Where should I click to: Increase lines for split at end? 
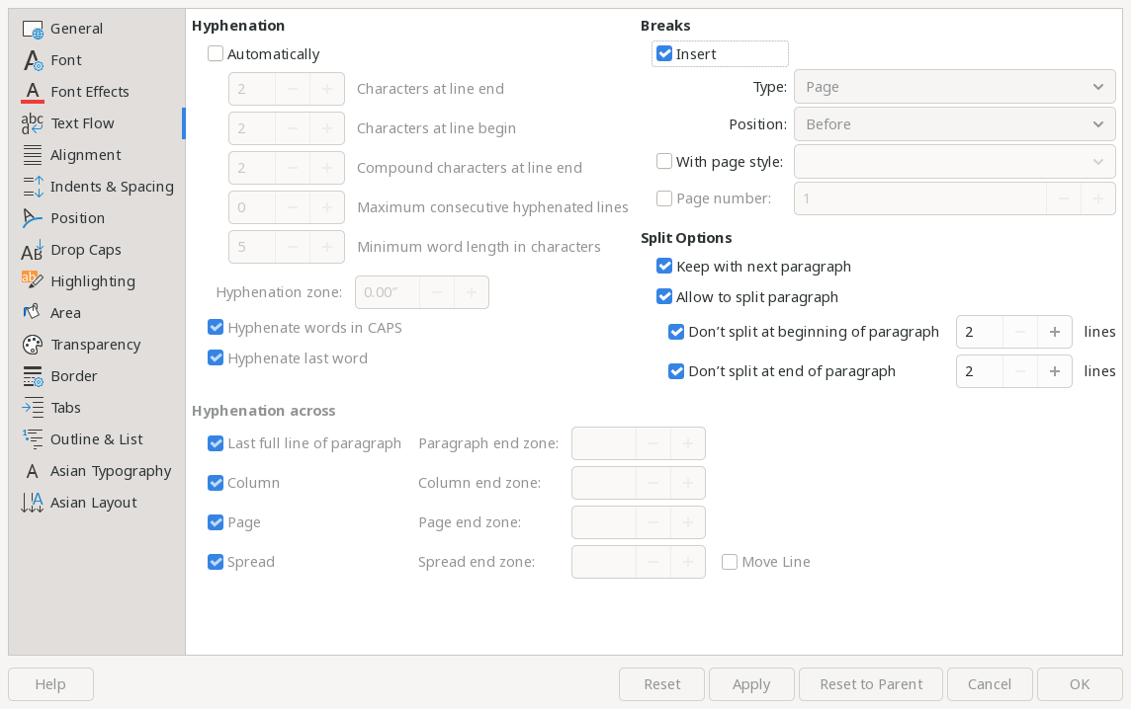coord(1055,372)
